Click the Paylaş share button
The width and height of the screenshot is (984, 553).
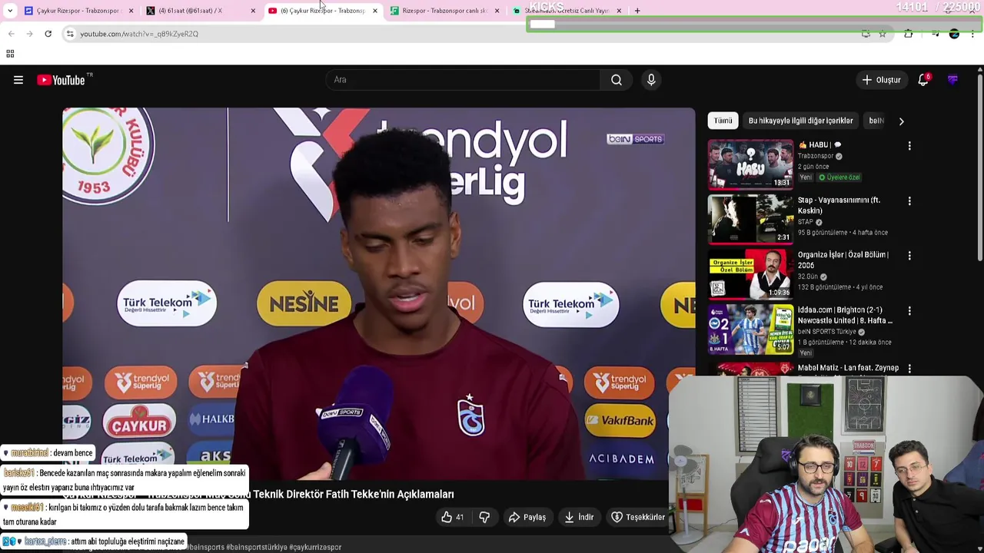coord(527,517)
